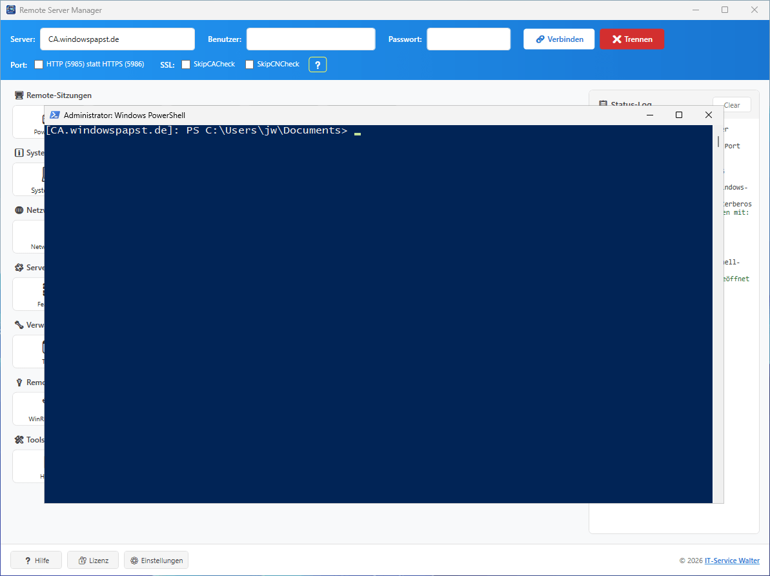The height and width of the screenshot is (576, 770).
Task: Clear the Status-Log panel
Action: [732, 105]
